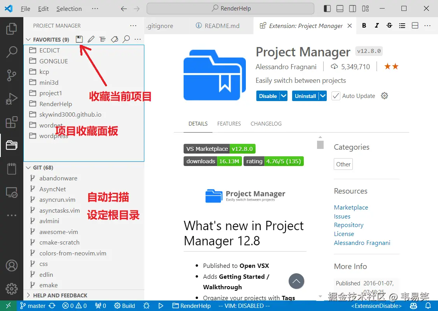
Task: Toggle bold formatting in editor toolbar
Action: (364, 26)
